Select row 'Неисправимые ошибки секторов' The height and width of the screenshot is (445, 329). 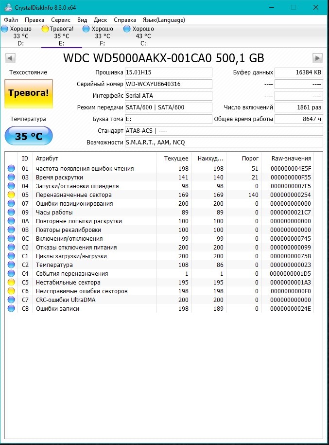click(159, 291)
